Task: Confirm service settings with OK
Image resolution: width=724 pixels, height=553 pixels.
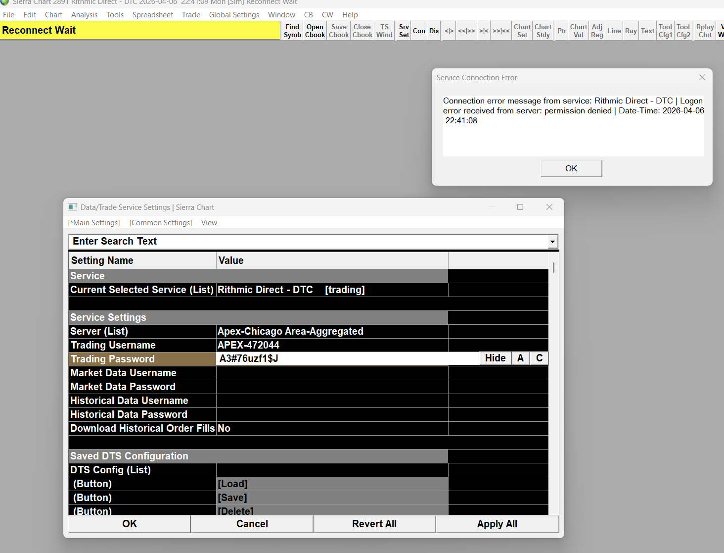Action: (130, 524)
